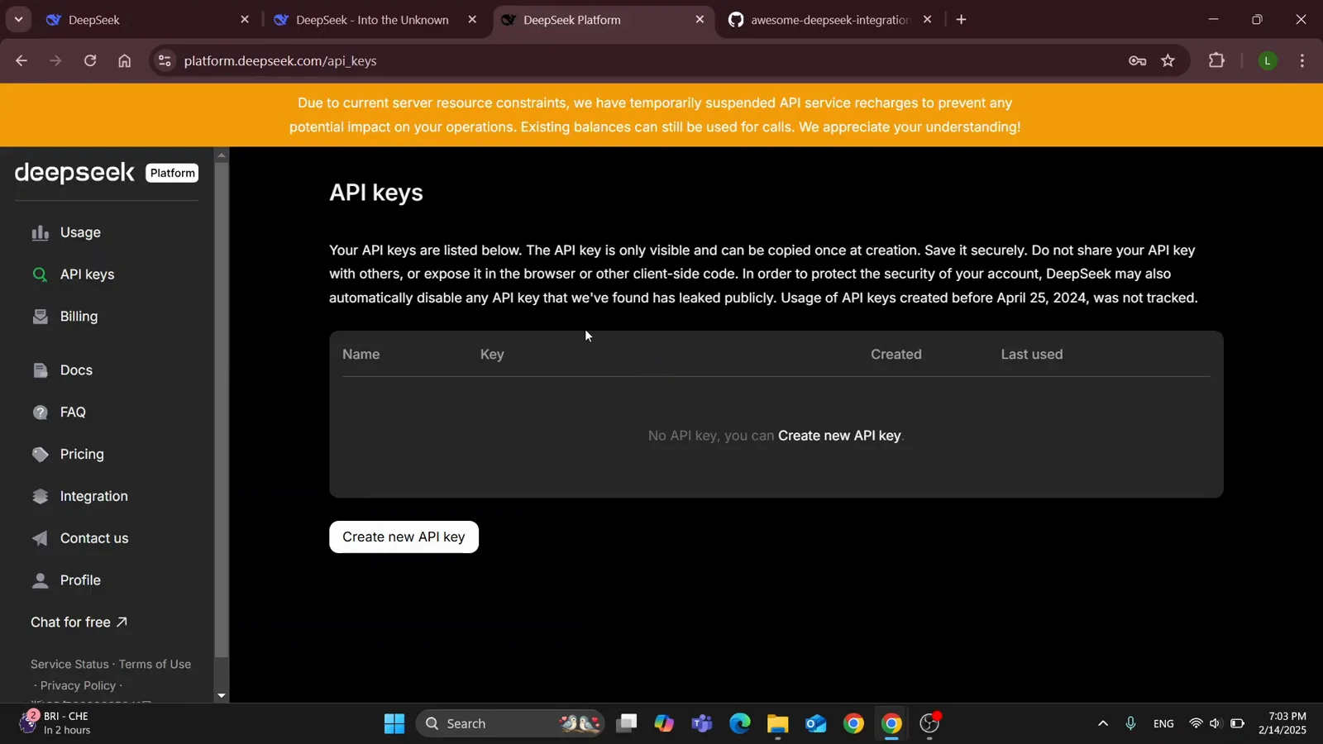Image resolution: width=1323 pixels, height=744 pixels.
Task: Open password manager key icon
Action: coord(1137,61)
